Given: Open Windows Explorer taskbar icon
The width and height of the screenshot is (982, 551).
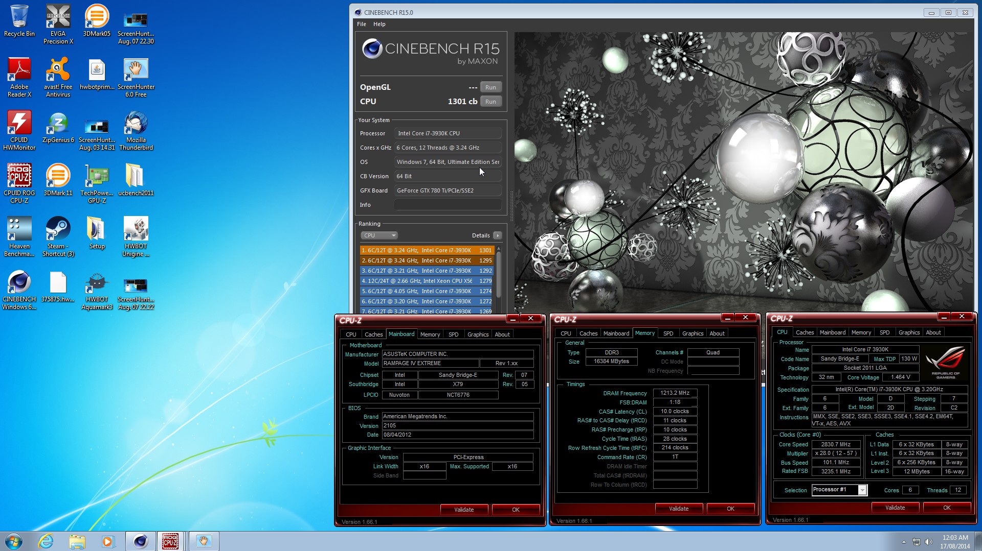Looking at the screenshot, I should point(77,541).
